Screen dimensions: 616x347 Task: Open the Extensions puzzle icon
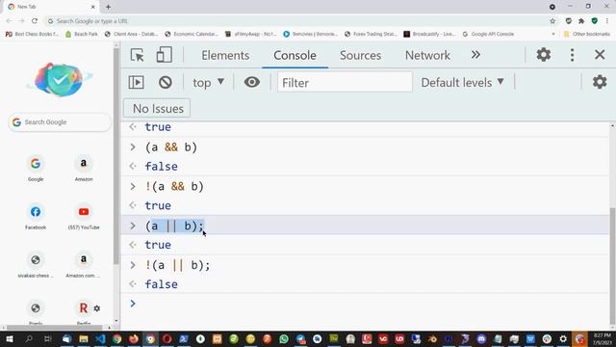coord(581,21)
